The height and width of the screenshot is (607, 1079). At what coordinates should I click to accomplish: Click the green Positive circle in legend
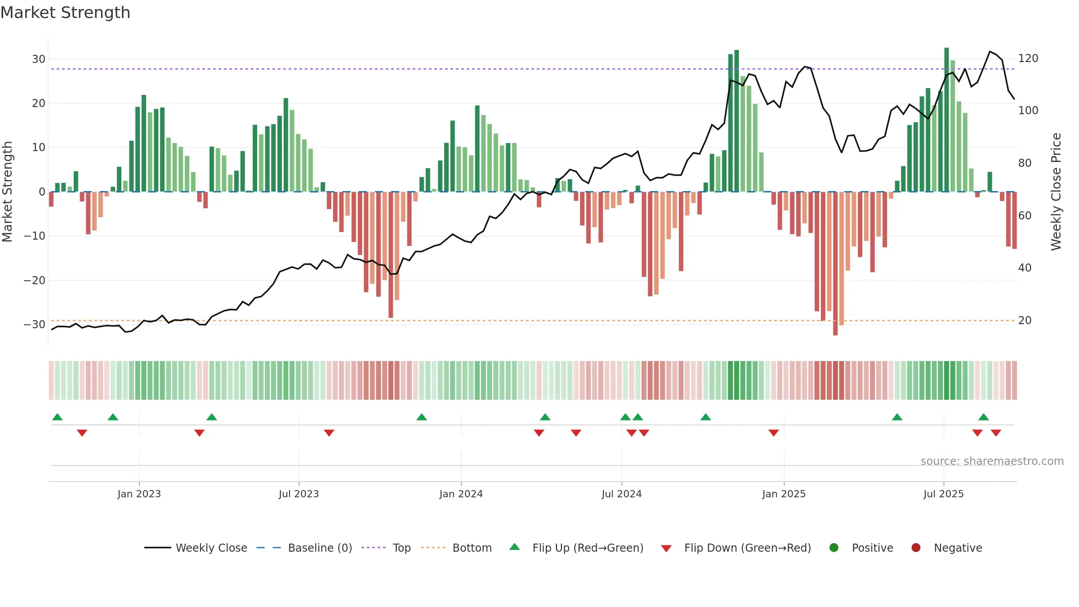coord(834,548)
